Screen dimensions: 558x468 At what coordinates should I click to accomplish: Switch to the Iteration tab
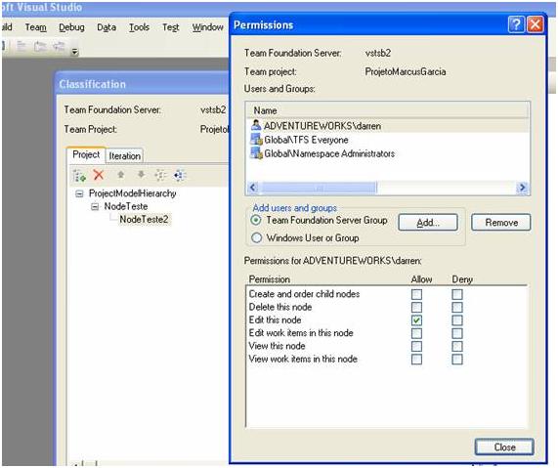coord(124,156)
